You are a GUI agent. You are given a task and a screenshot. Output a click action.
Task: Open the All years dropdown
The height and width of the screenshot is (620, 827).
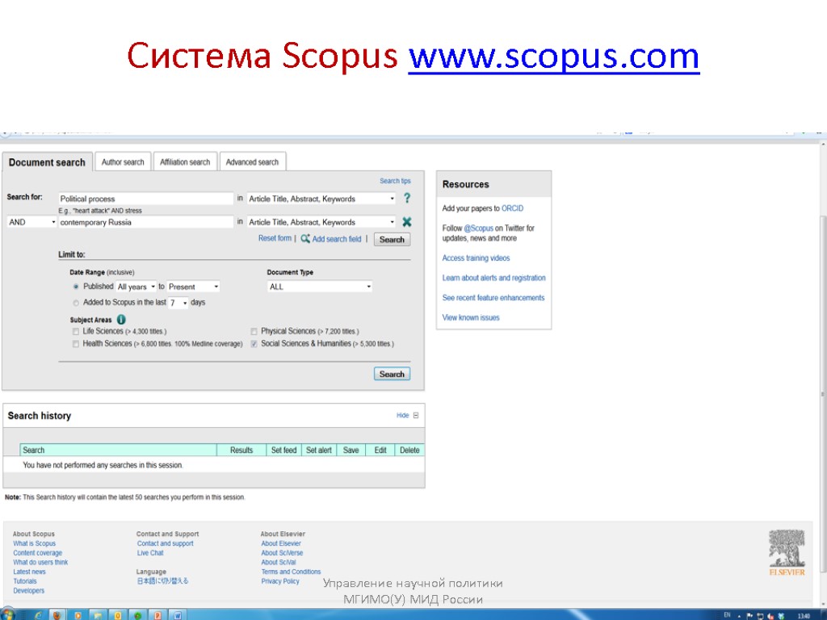[136, 287]
